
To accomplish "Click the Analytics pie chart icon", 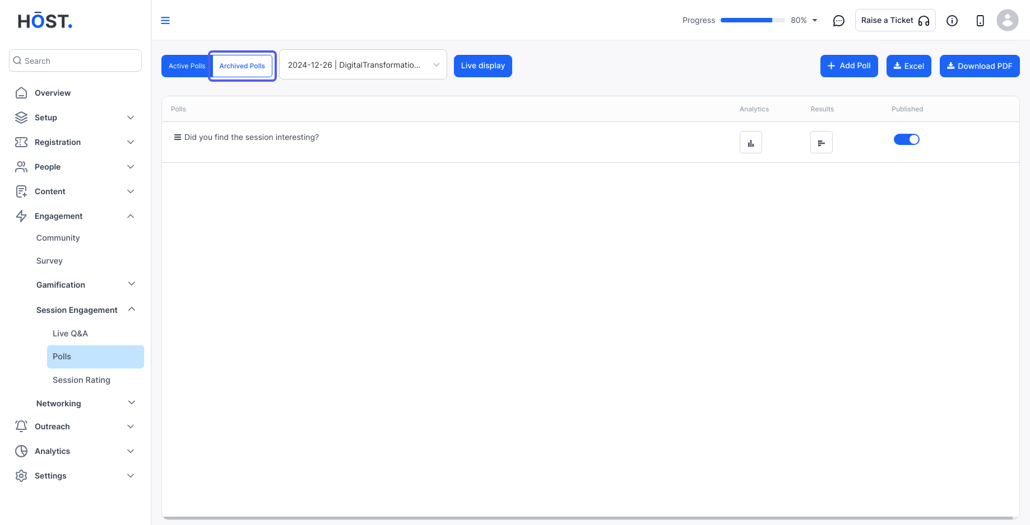I will point(21,451).
